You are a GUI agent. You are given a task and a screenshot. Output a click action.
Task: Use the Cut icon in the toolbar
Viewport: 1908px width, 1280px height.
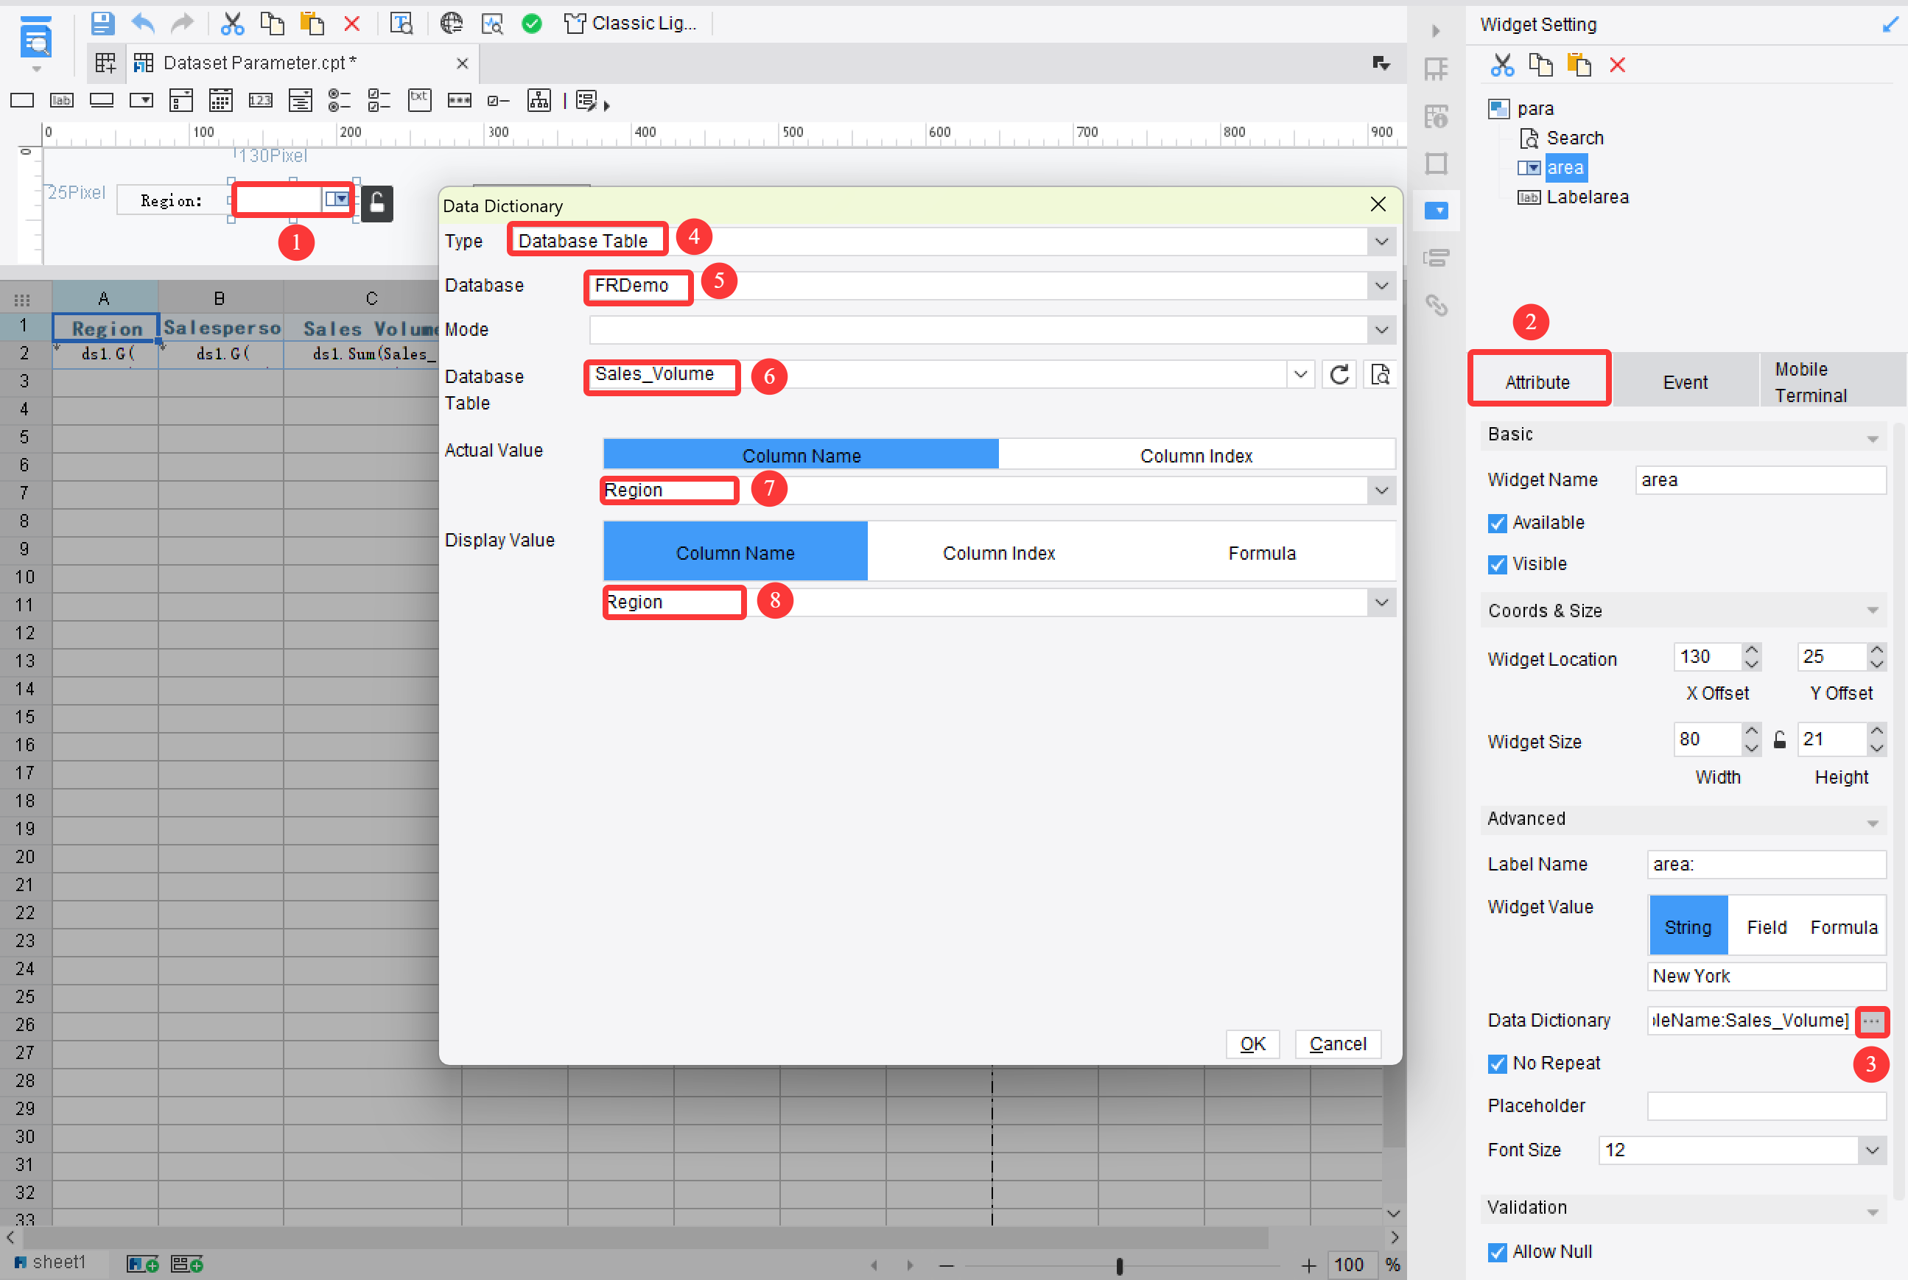coord(233,24)
